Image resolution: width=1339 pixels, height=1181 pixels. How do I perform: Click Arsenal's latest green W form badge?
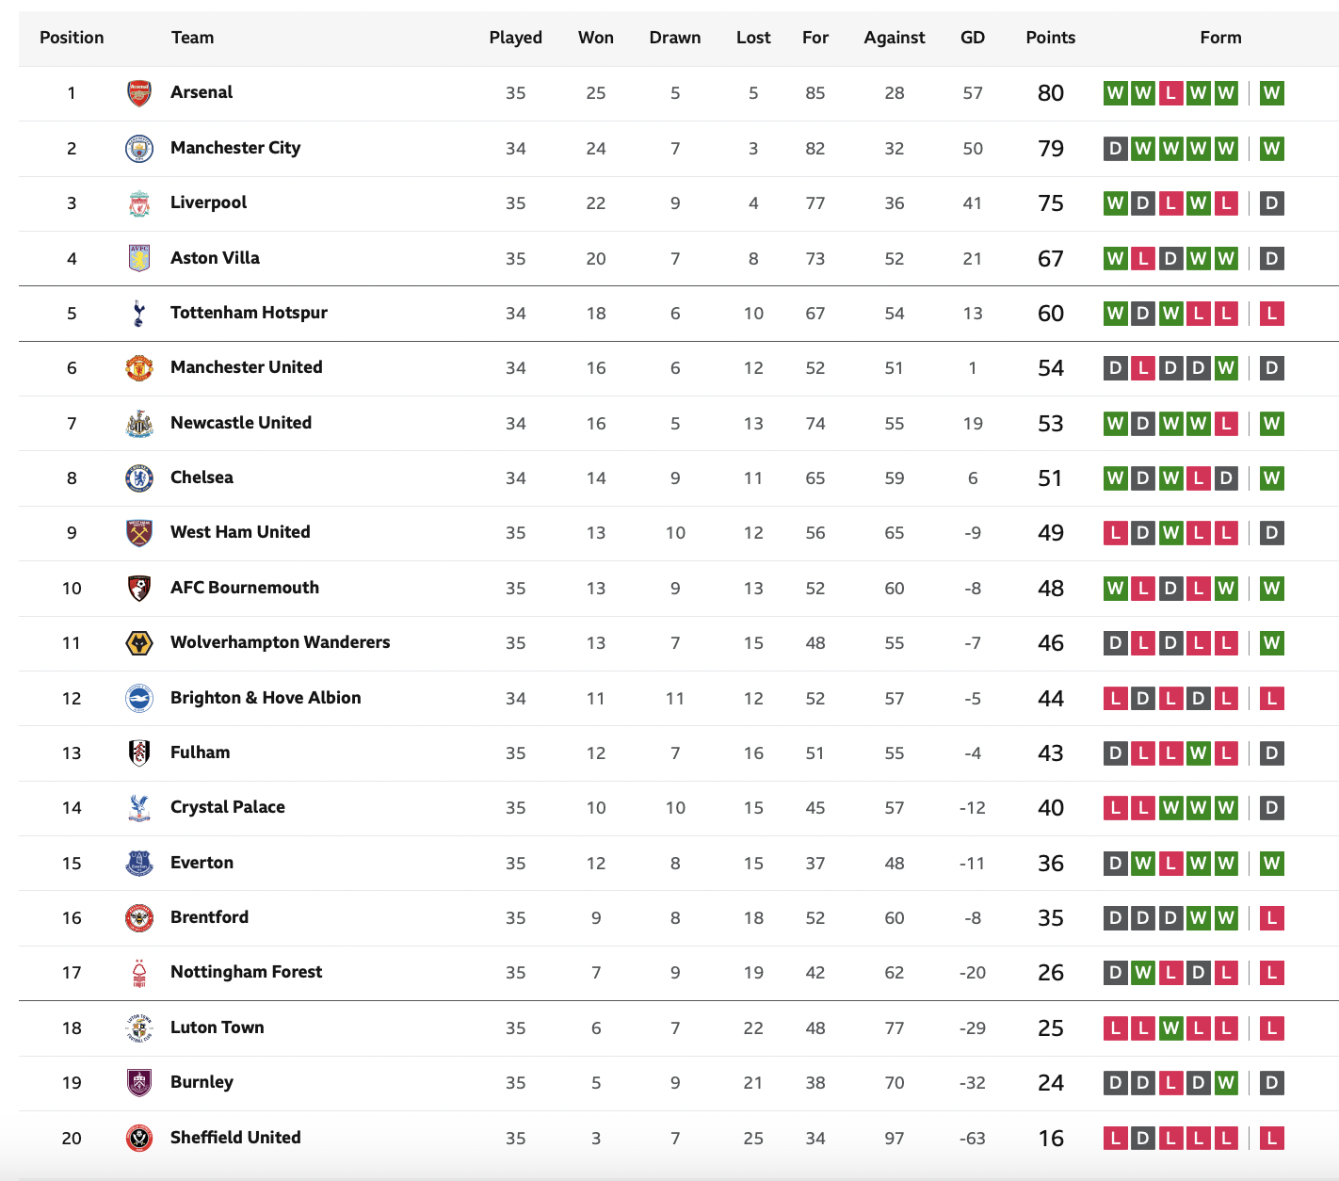1271,93
